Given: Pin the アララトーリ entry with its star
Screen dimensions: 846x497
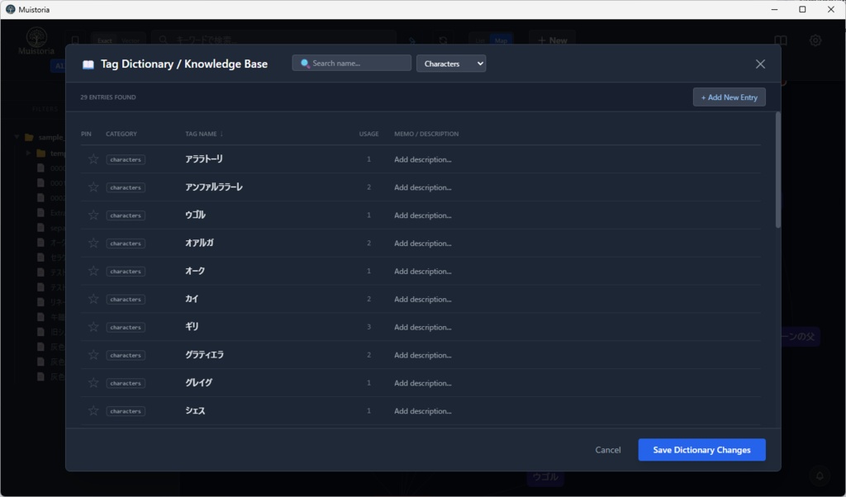Looking at the screenshot, I should click(93, 159).
